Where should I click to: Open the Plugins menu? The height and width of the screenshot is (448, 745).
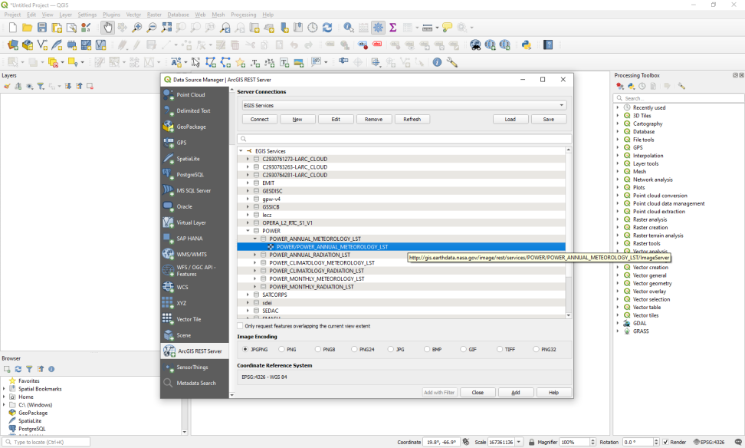(x=111, y=15)
